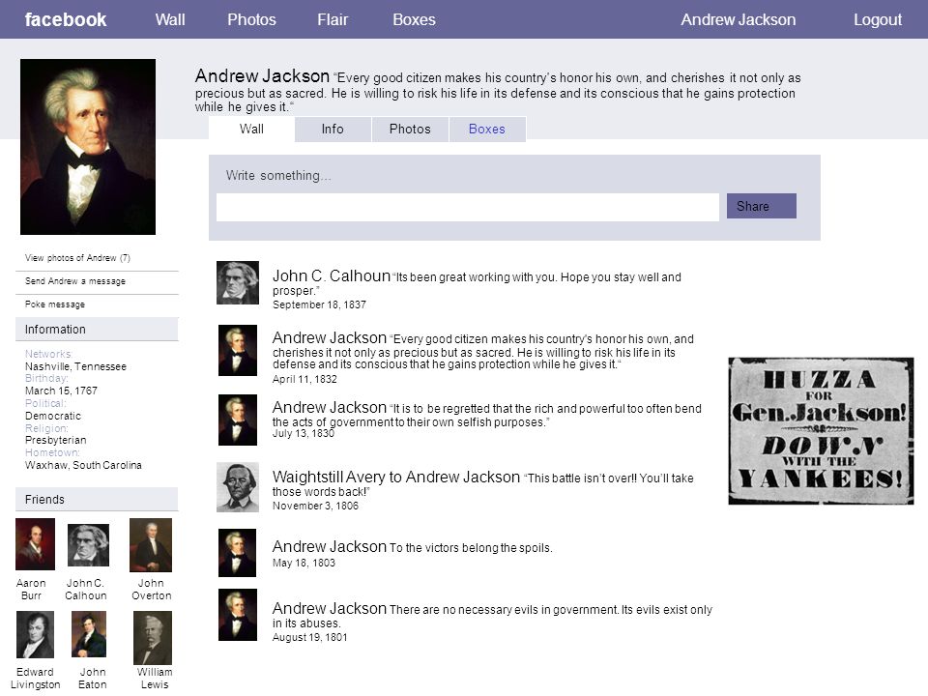Click the August 19, 1801 timestamp
This screenshot has height=696, width=928.
click(309, 637)
